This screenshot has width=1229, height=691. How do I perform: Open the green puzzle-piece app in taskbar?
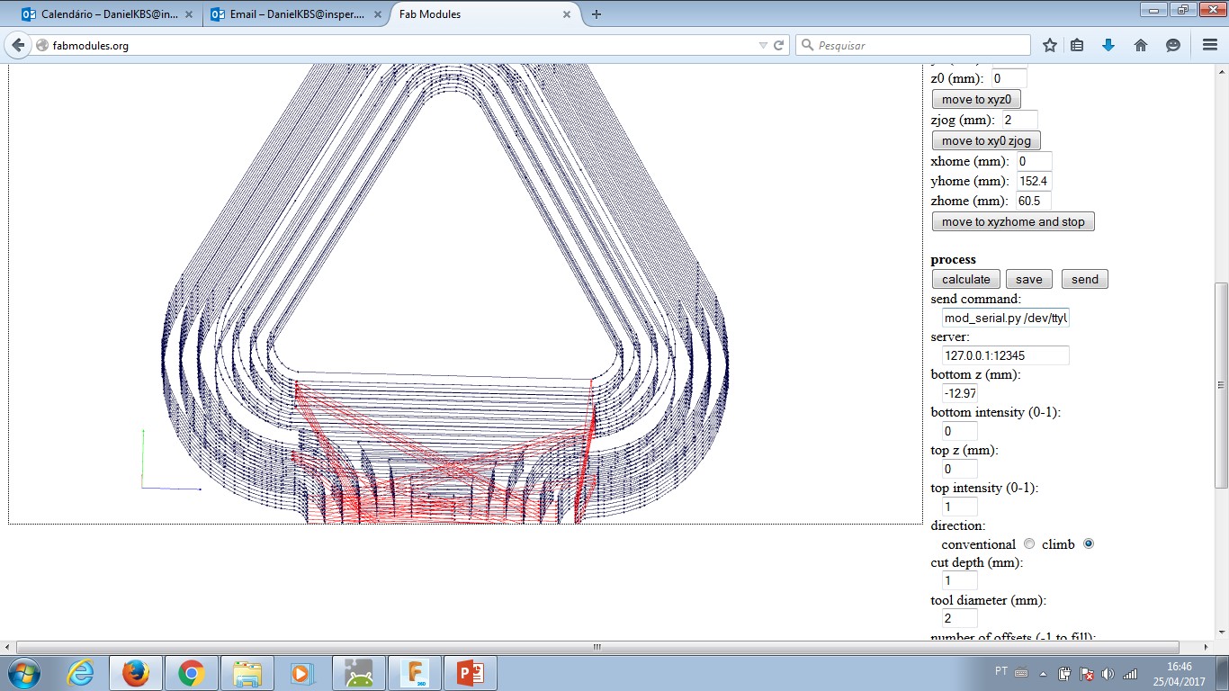tap(358, 673)
